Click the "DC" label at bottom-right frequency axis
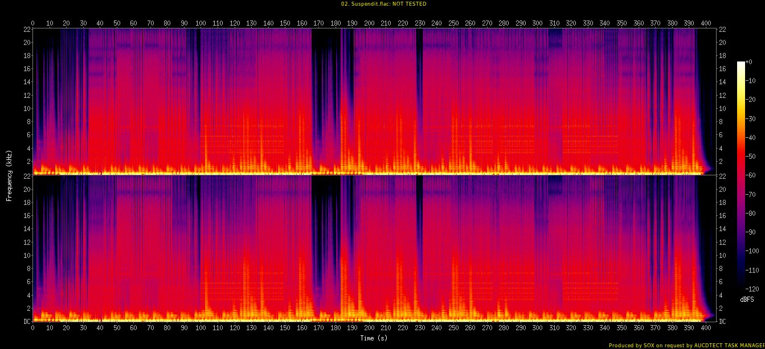The height and width of the screenshot is (349, 765). [x=722, y=321]
